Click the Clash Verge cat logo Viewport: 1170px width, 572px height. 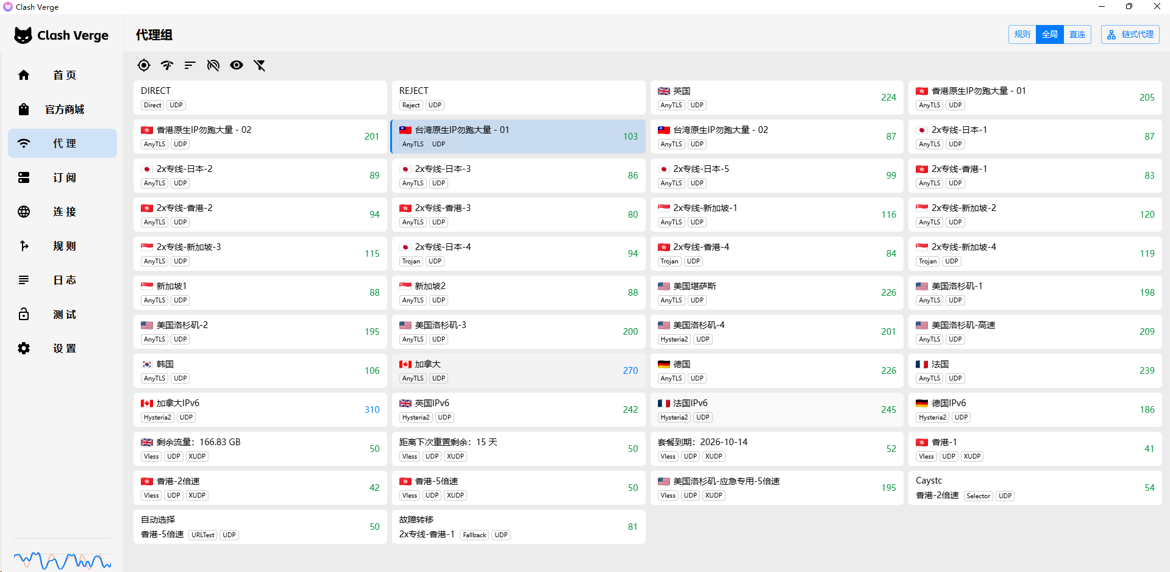pos(23,35)
